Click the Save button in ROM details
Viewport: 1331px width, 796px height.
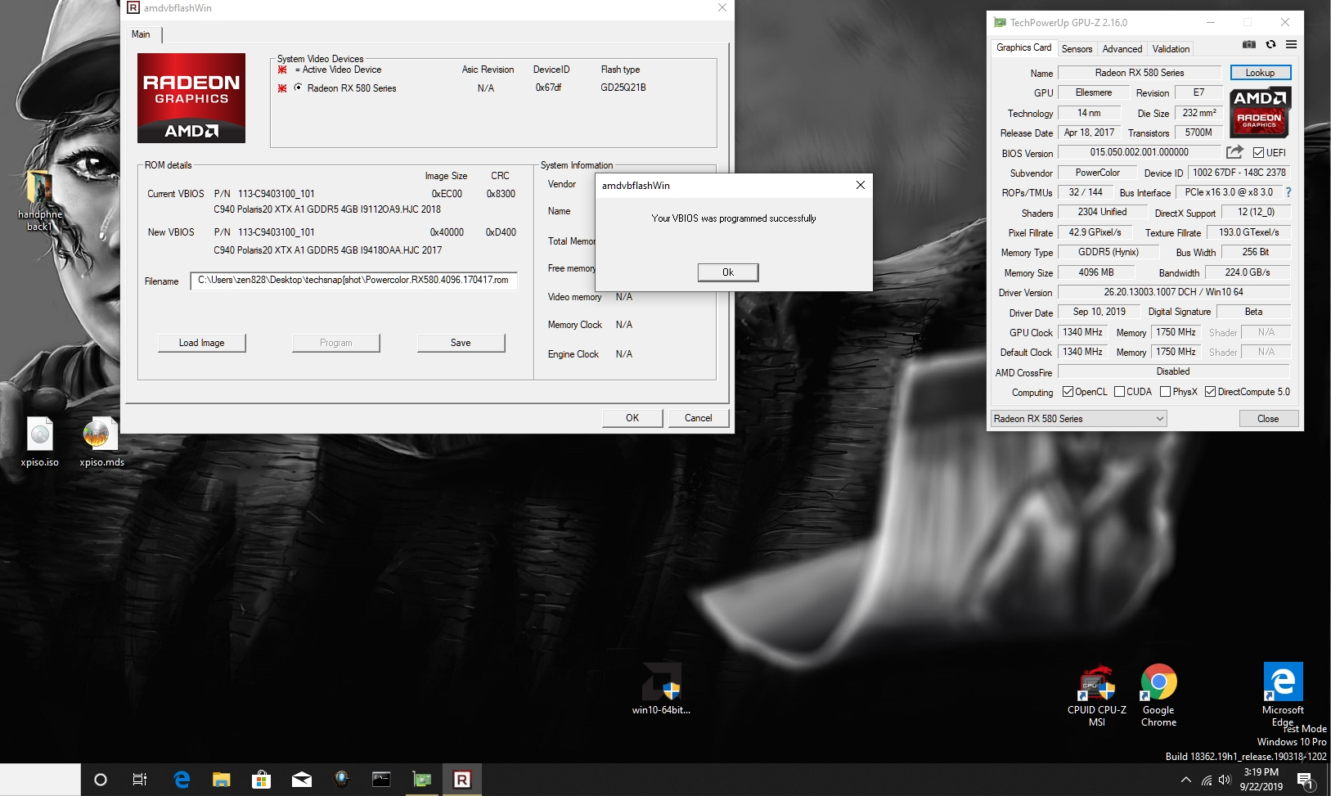point(461,343)
